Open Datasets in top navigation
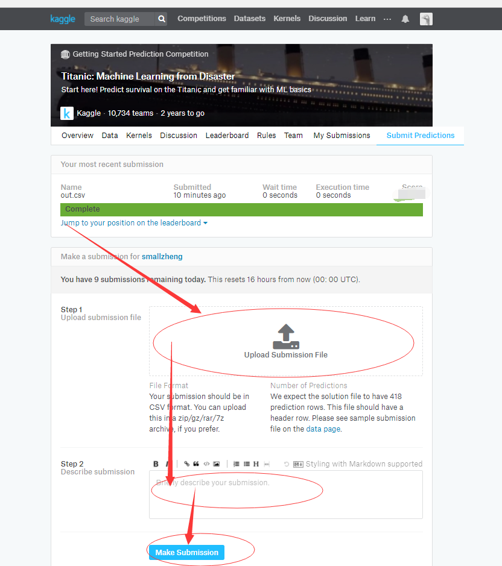This screenshot has width=502, height=566. point(249,19)
